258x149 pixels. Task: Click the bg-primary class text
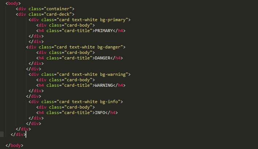point(113,20)
